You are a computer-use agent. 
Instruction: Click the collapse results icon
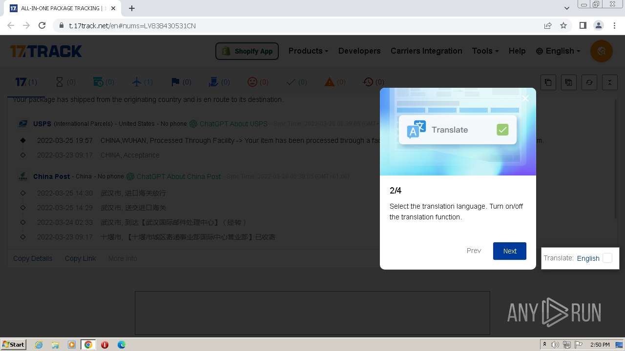tap(610, 82)
